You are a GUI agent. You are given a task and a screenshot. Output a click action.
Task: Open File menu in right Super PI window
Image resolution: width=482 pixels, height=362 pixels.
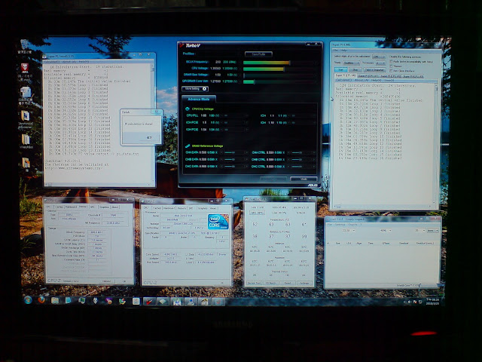click(336, 51)
